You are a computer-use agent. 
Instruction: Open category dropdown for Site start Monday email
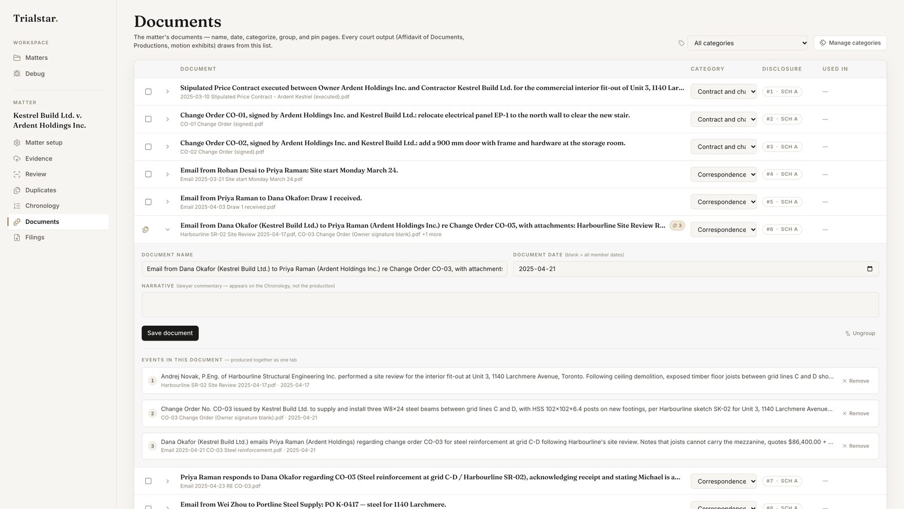coord(723,174)
